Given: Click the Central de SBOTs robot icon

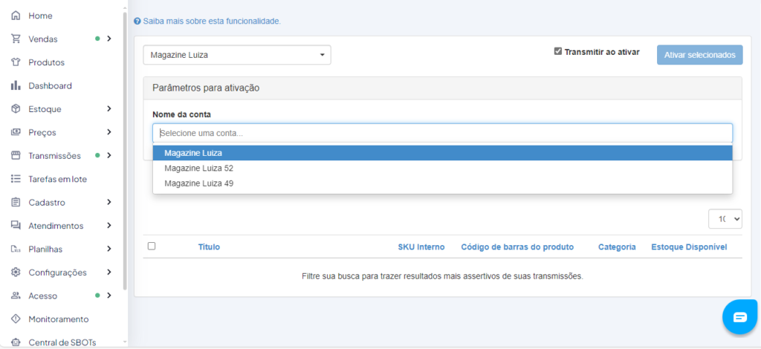Looking at the screenshot, I should point(16,342).
